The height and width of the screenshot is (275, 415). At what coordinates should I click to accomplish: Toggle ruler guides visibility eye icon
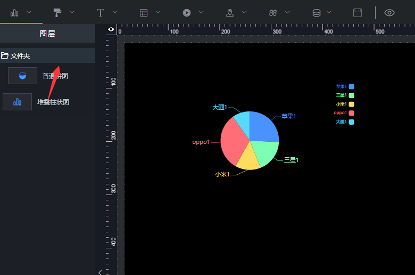[111, 29]
